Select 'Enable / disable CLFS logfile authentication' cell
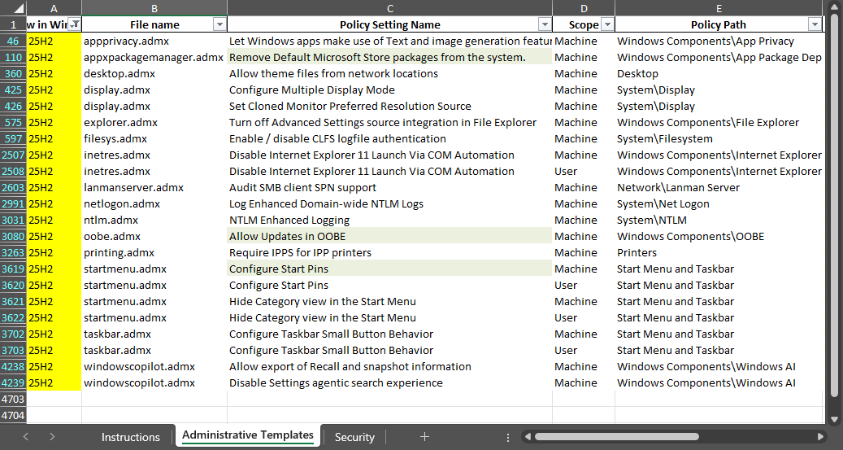843x450 pixels. pos(389,139)
